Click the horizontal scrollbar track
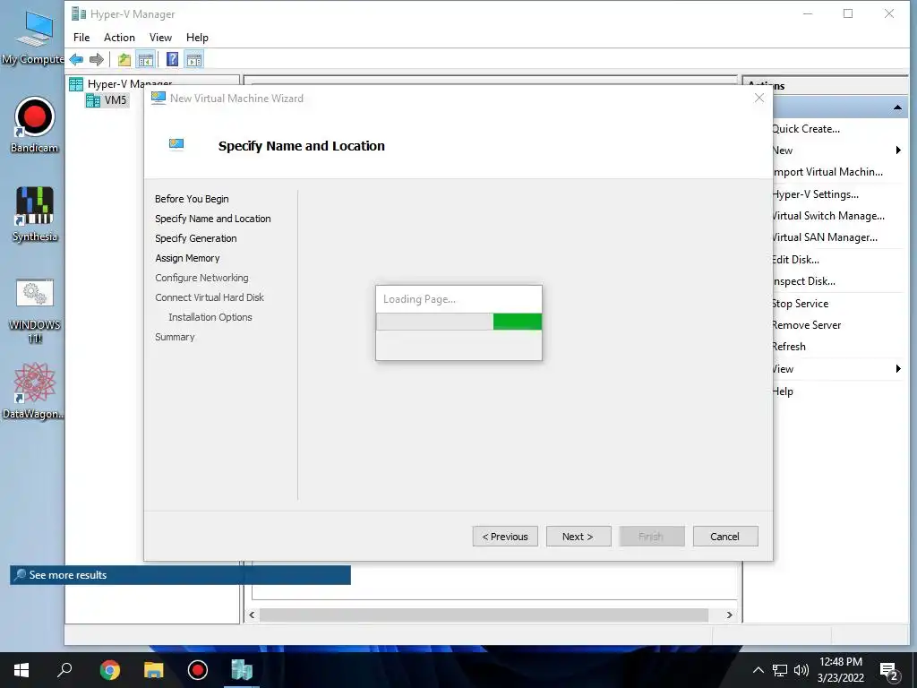 (x=484, y=615)
